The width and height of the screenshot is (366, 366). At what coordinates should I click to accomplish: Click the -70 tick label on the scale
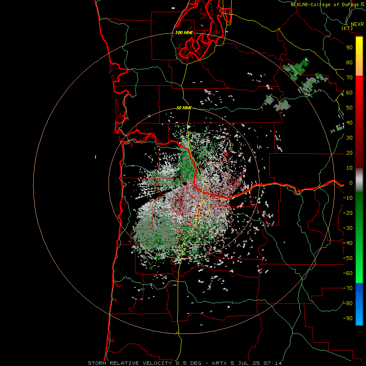348,288
